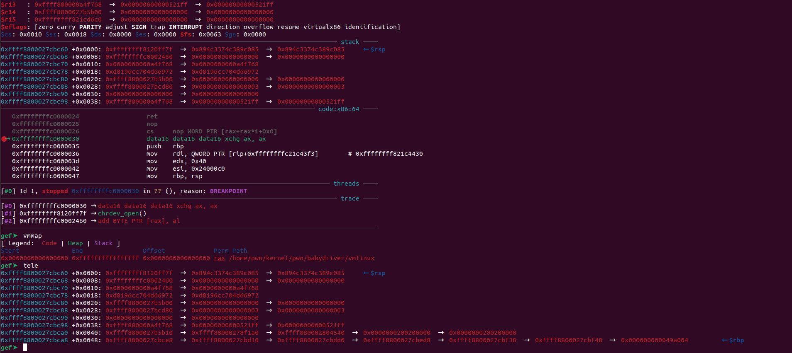Click the $rbp pointer arrow label
The height and width of the screenshot is (353, 792).
[733, 340]
